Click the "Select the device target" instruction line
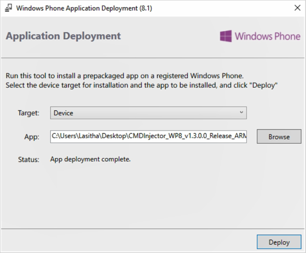The image size is (306, 253). coord(142,86)
